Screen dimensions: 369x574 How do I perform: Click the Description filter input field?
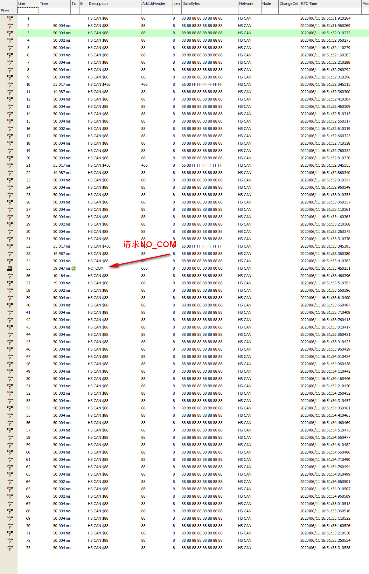pyautogui.click(x=114, y=11)
